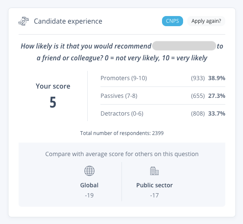
Task: Click the Public sector building icon
Action: pyautogui.click(x=154, y=171)
